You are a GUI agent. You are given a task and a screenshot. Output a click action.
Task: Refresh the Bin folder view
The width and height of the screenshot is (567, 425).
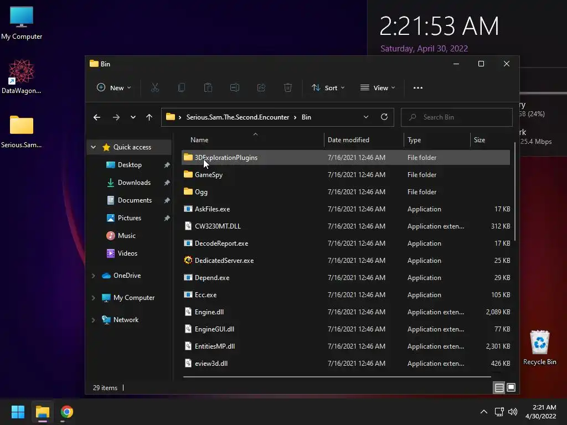(384, 117)
